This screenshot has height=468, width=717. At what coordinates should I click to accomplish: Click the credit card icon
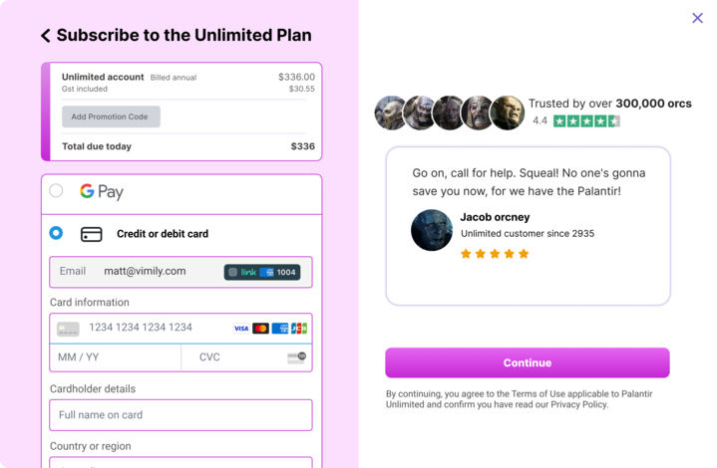91,234
